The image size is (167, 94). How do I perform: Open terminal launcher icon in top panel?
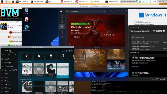coord(13,2)
